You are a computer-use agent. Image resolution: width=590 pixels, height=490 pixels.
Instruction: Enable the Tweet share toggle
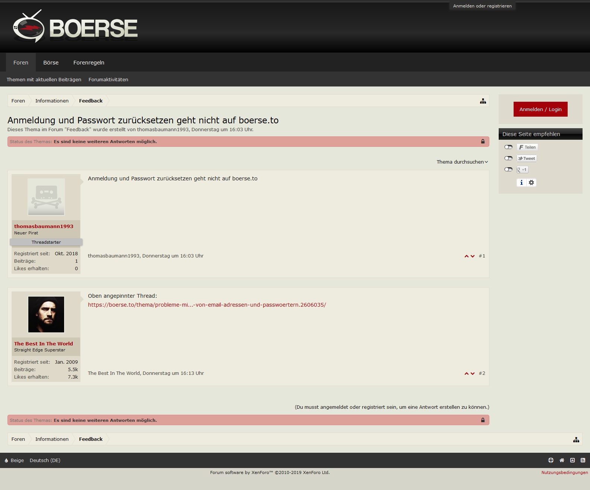coord(508,158)
